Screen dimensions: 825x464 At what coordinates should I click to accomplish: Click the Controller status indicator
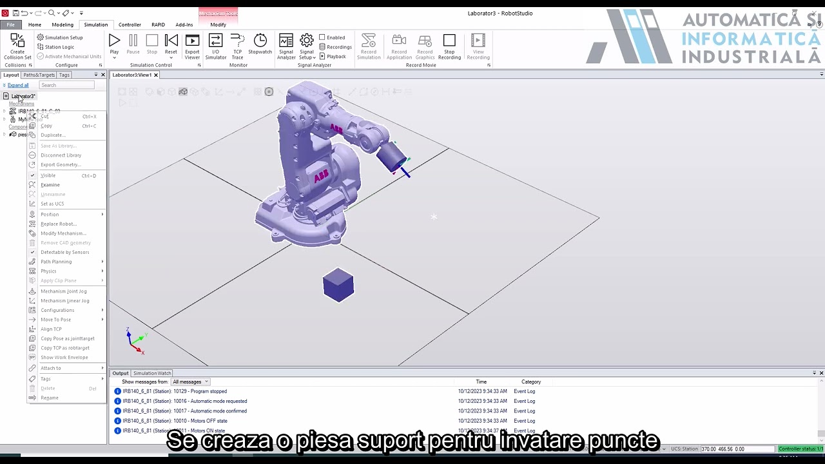[x=801, y=449]
